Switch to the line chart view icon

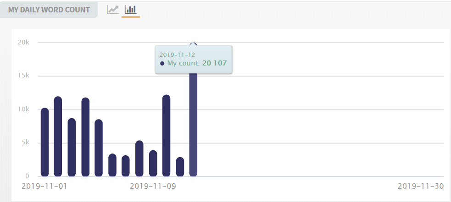coord(112,10)
